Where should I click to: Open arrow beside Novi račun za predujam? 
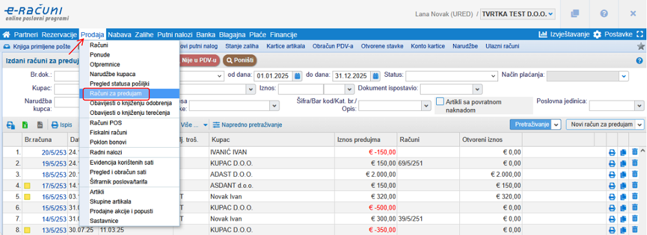click(x=640, y=125)
